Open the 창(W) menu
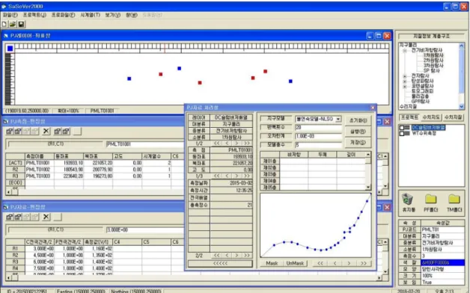Image resolution: width=470 pixels, height=293 pixels. (x=132, y=15)
